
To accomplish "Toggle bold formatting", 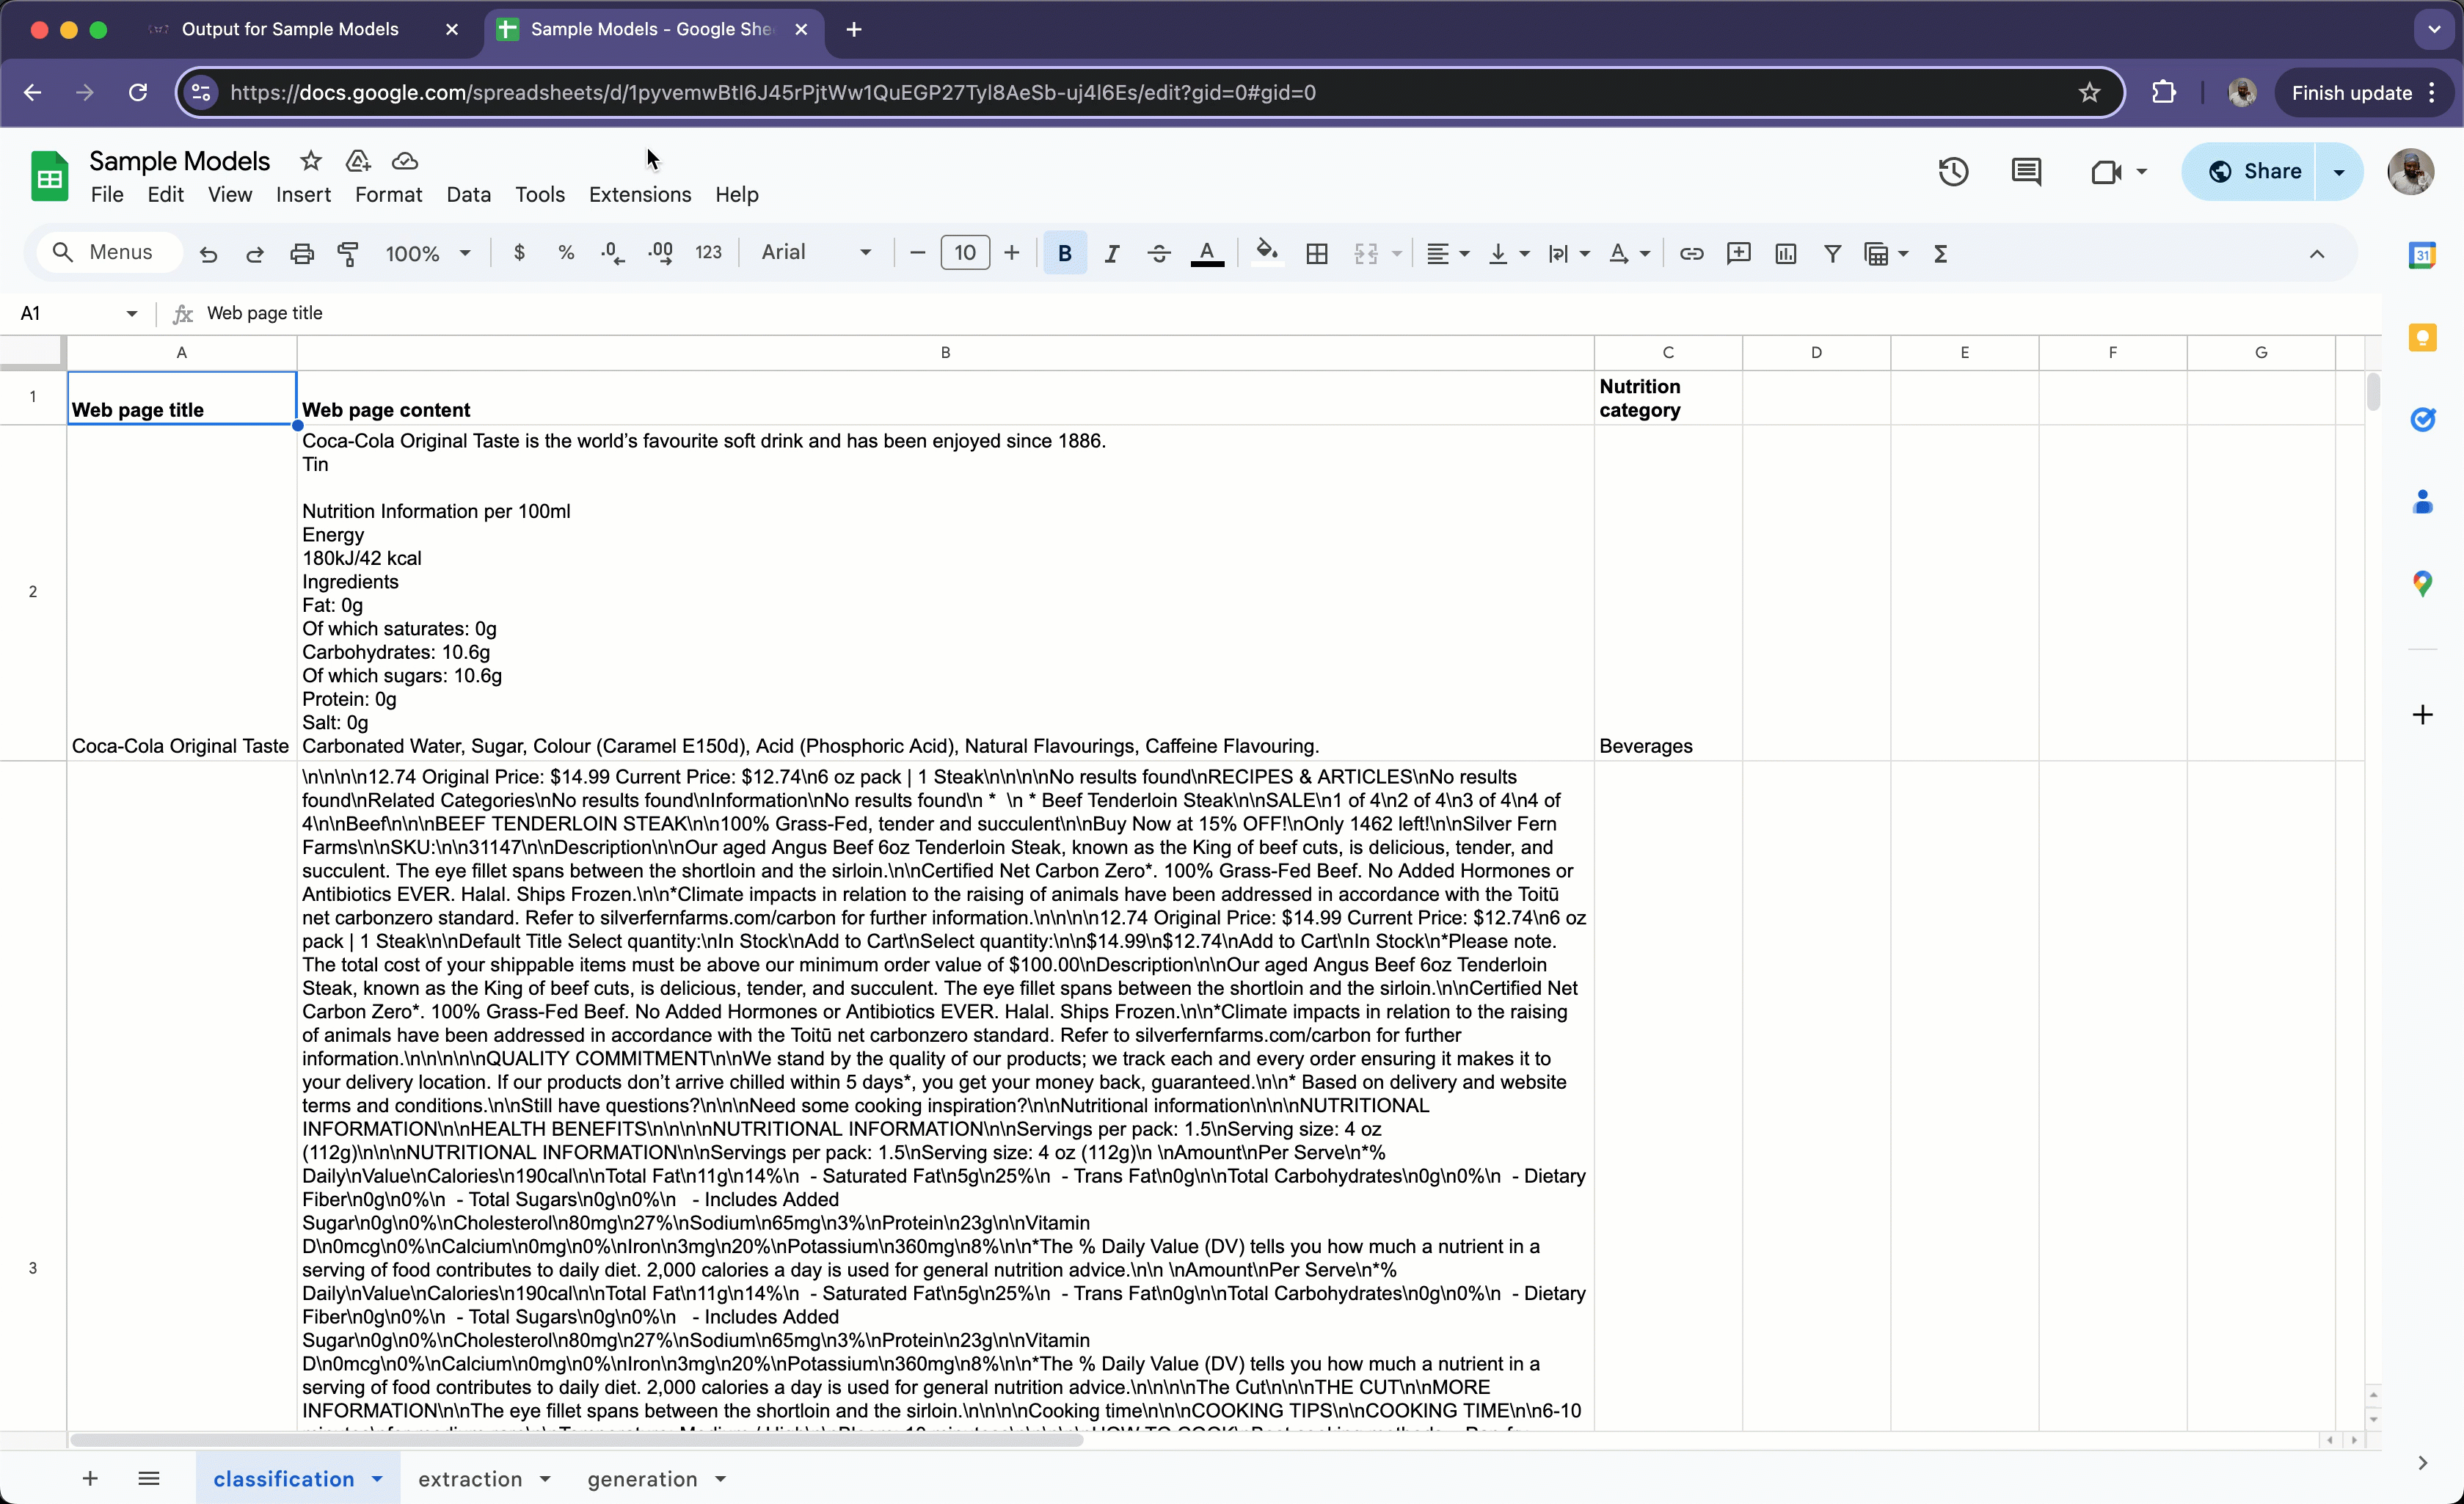I will (1065, 253).
